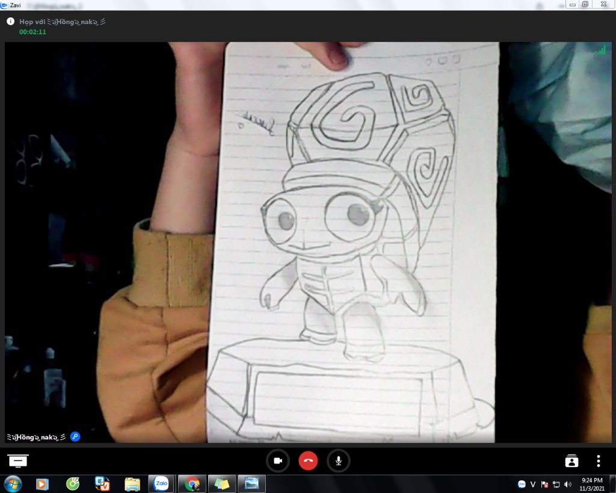
Task: Switch to Zalo in taskbar
Action: point(161,483)
